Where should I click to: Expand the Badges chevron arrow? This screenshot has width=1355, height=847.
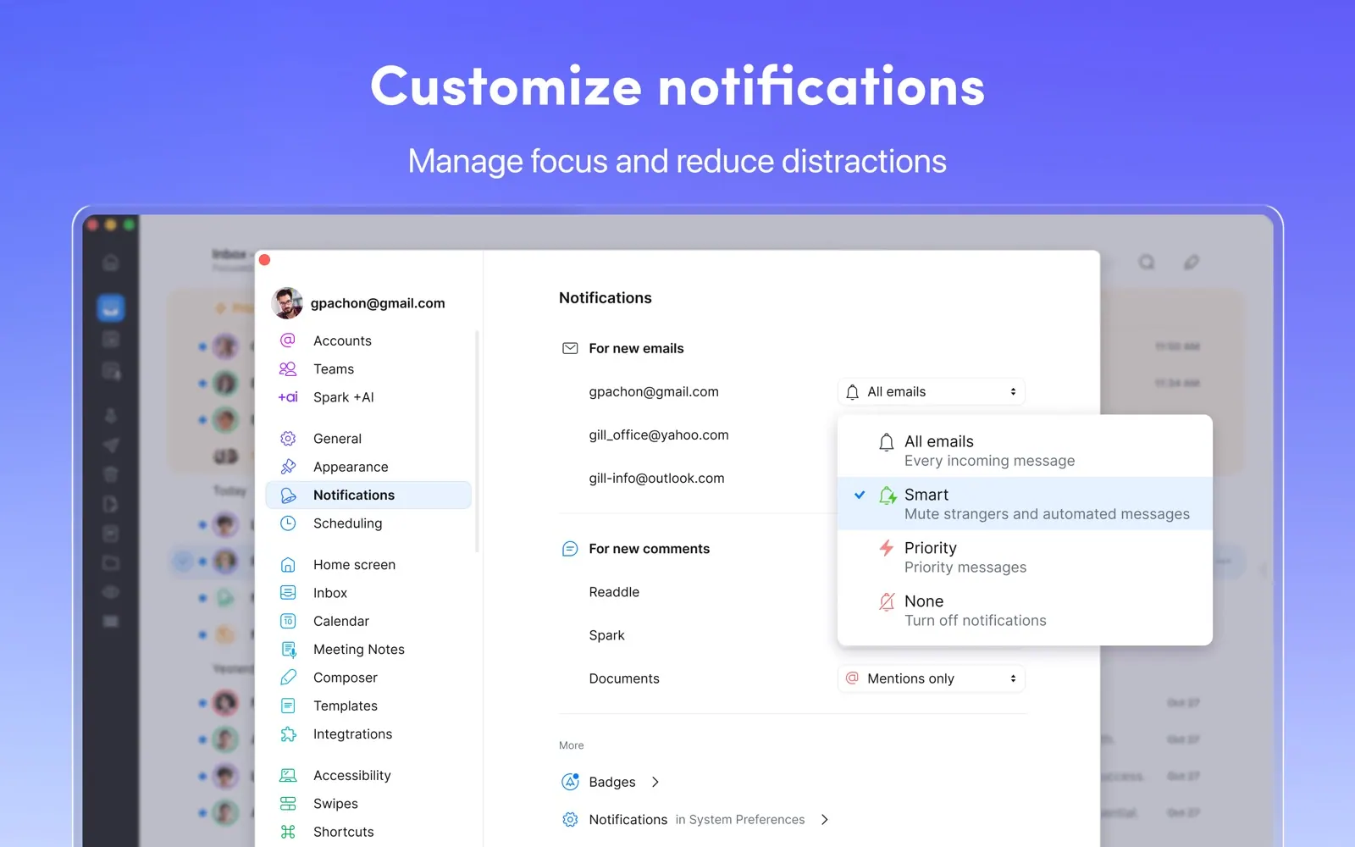click(x=655, y=782)
